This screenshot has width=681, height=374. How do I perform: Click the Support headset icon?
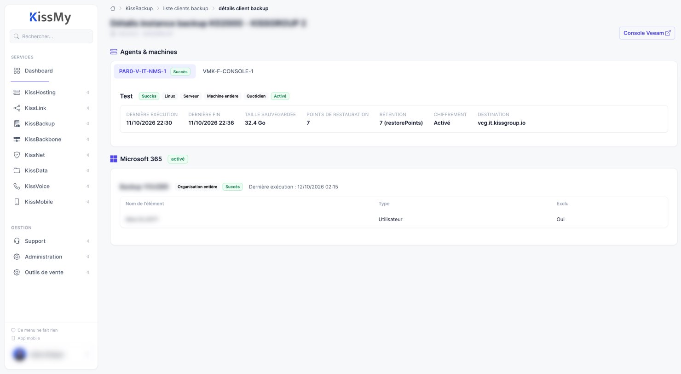[17, 241]
